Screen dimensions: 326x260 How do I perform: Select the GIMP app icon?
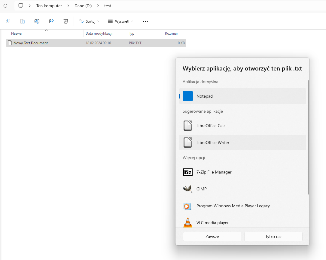click(188, 189)
